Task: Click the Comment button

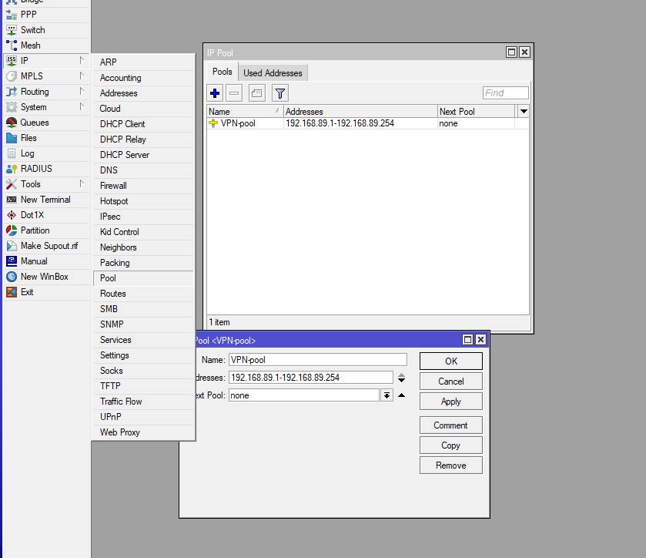Action: (451, 425)
